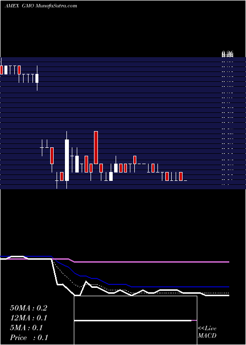Select the tallest white candlestick

click(x=67, y=160)
